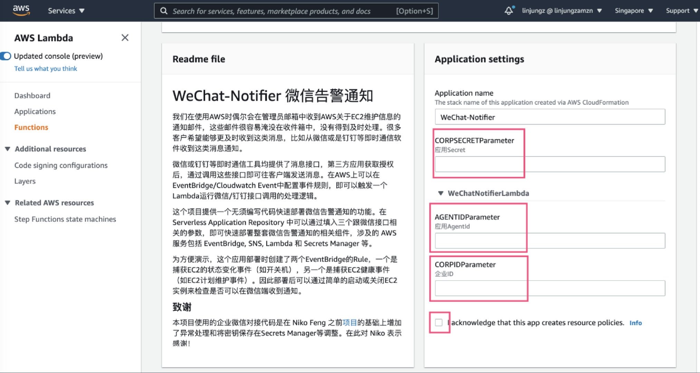Click the AWS Lambda dashboard icon
The height and width of the screenshot is (373, 700).
(x=31, y=95)
